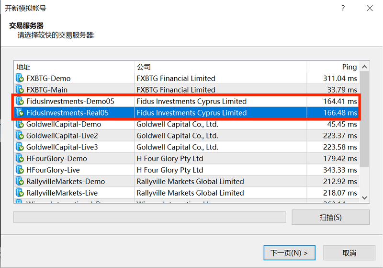Click the FidusInvestments-Real05 server icon

(x=20, y=113)
